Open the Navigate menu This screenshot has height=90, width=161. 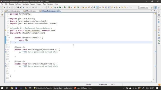[x=26, y=4]
